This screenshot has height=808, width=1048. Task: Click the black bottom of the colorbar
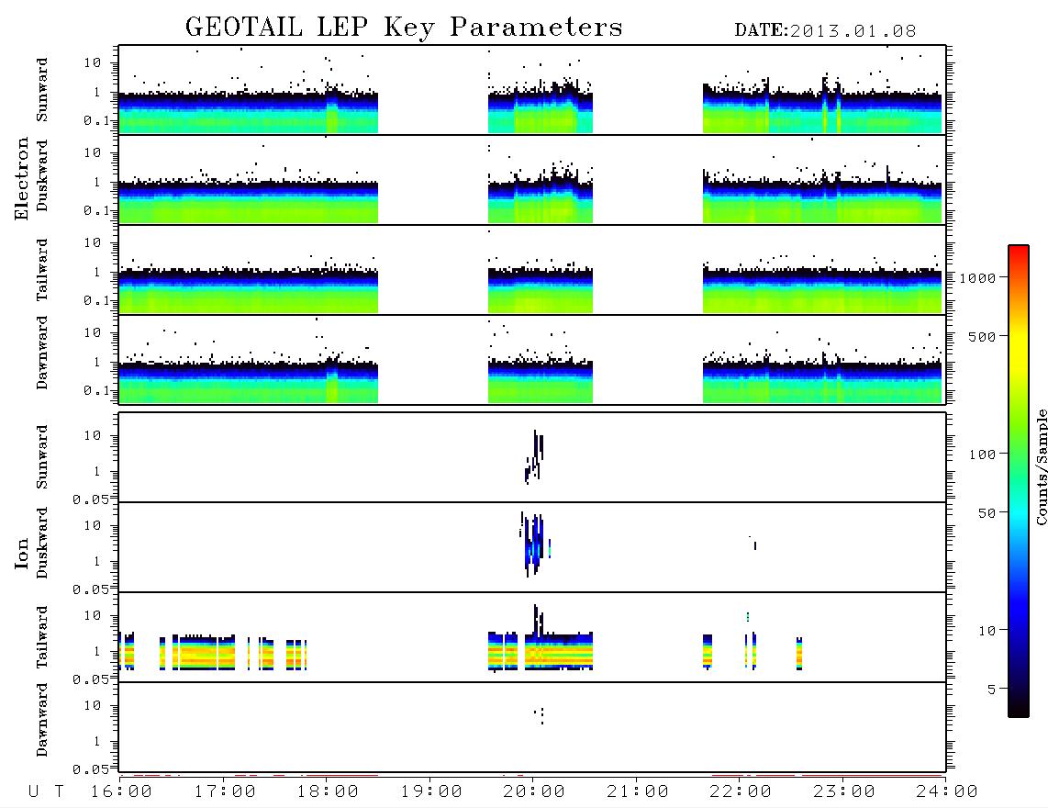[1019, 709]
